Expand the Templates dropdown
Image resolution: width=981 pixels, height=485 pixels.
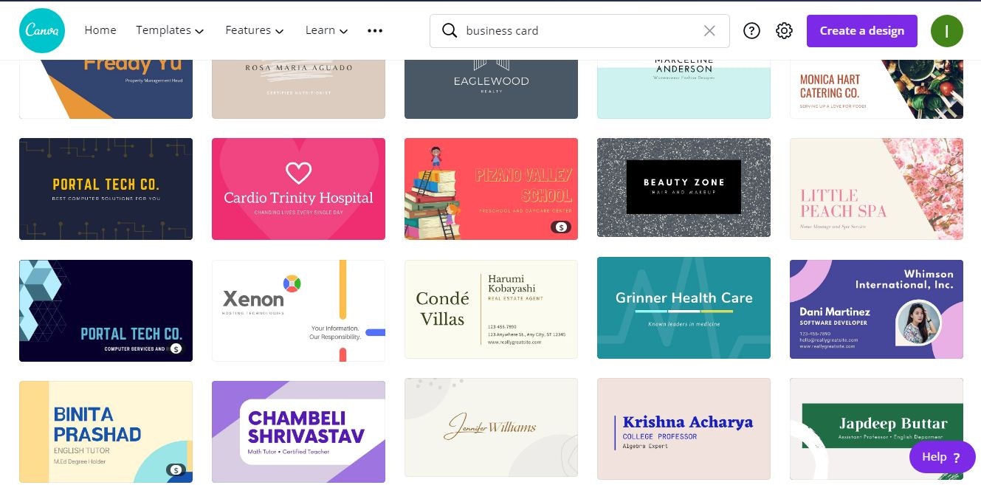click(170, 30)
